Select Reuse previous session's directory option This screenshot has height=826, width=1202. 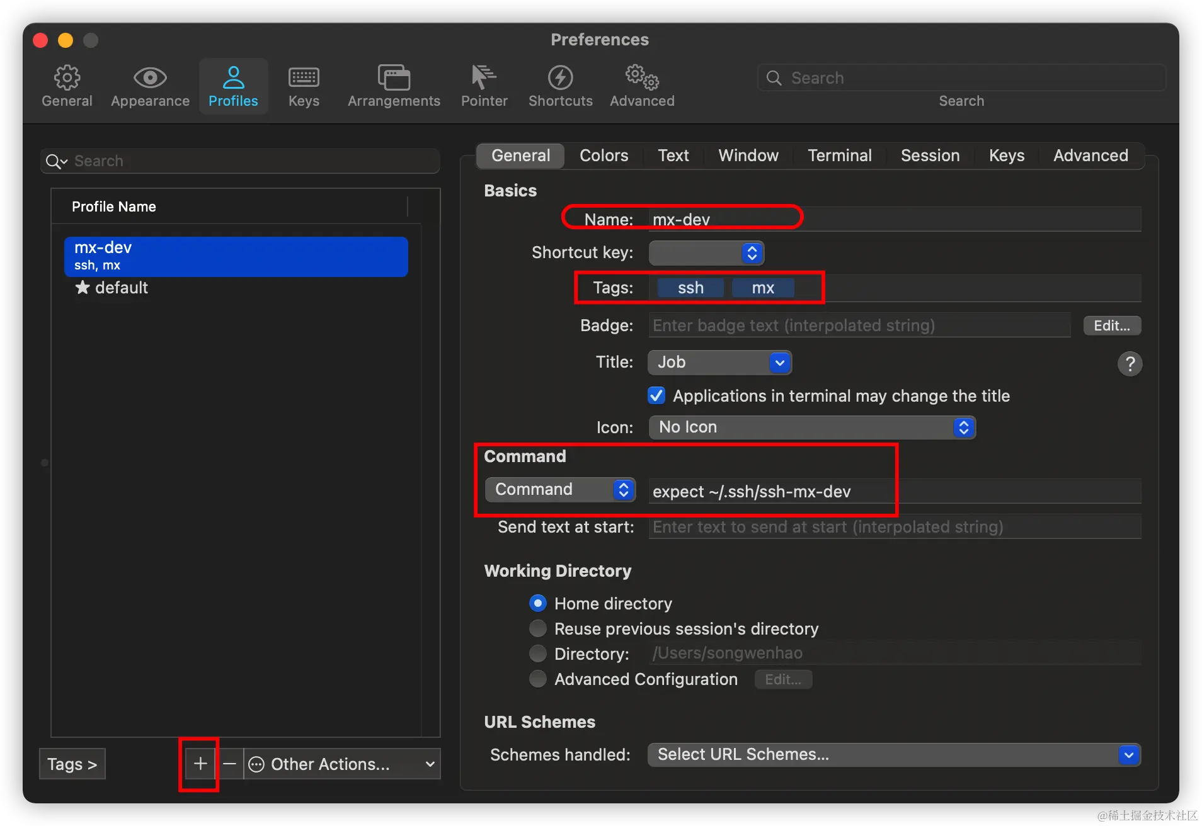point(537,628)
